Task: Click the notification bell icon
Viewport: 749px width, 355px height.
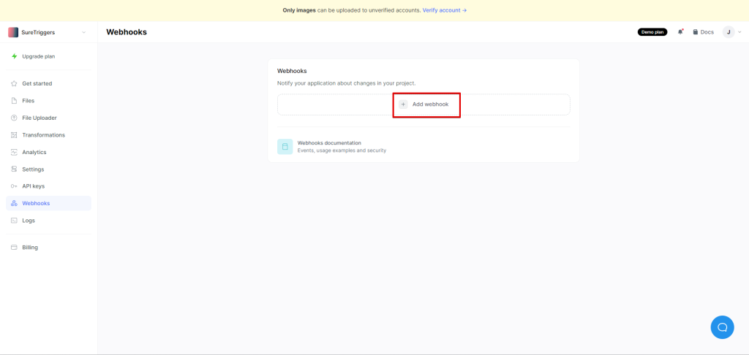Action: click(x=680, y=32)
